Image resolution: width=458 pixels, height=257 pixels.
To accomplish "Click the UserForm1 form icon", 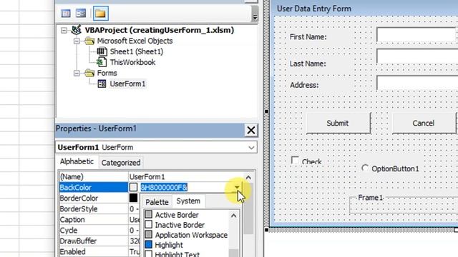I will tap(102, 84).
